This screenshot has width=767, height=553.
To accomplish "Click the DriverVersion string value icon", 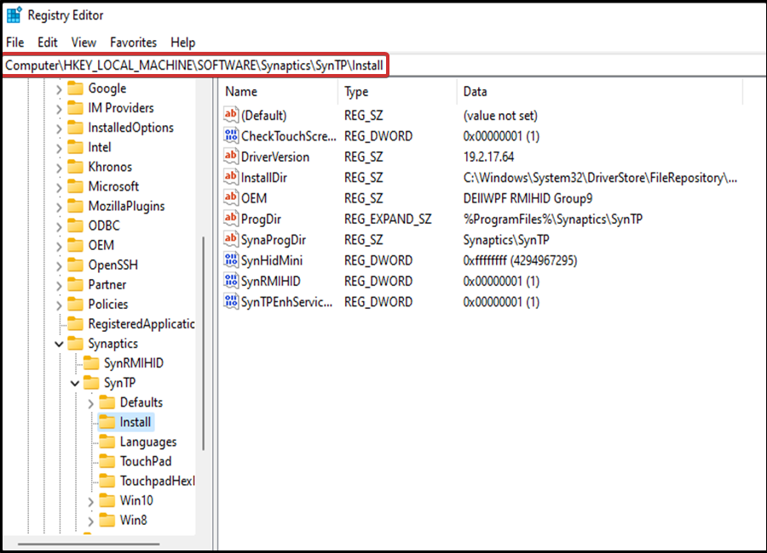I will (231, 157).
